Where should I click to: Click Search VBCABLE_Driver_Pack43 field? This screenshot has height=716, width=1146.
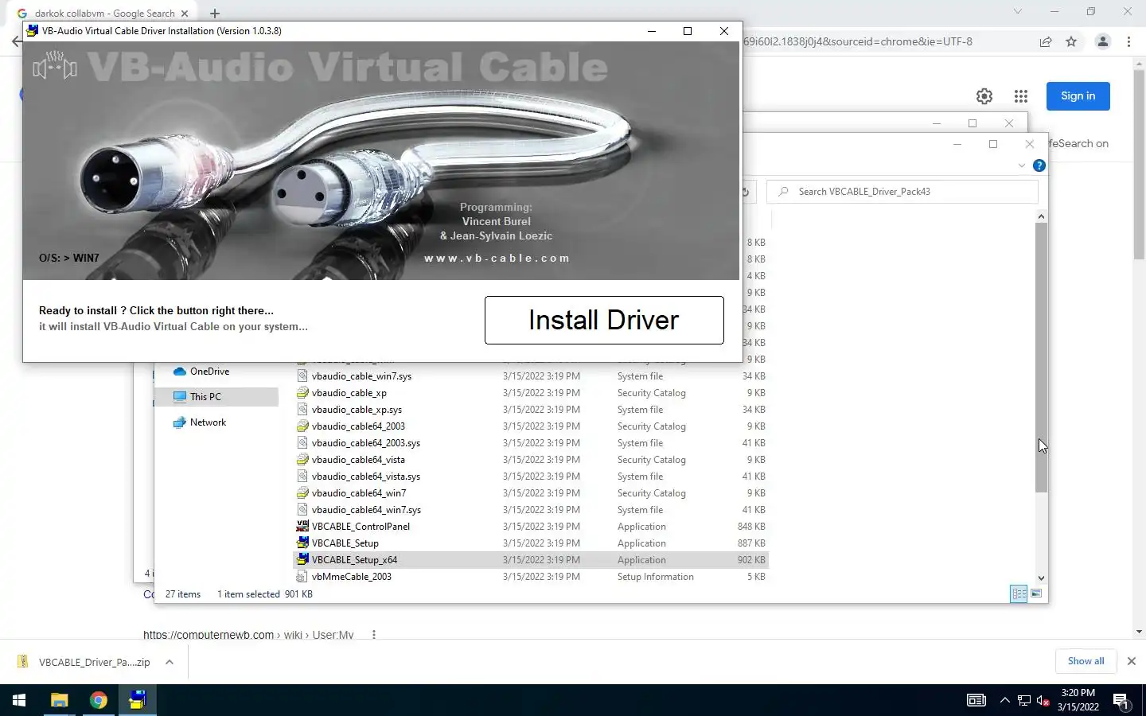(902, 192)
